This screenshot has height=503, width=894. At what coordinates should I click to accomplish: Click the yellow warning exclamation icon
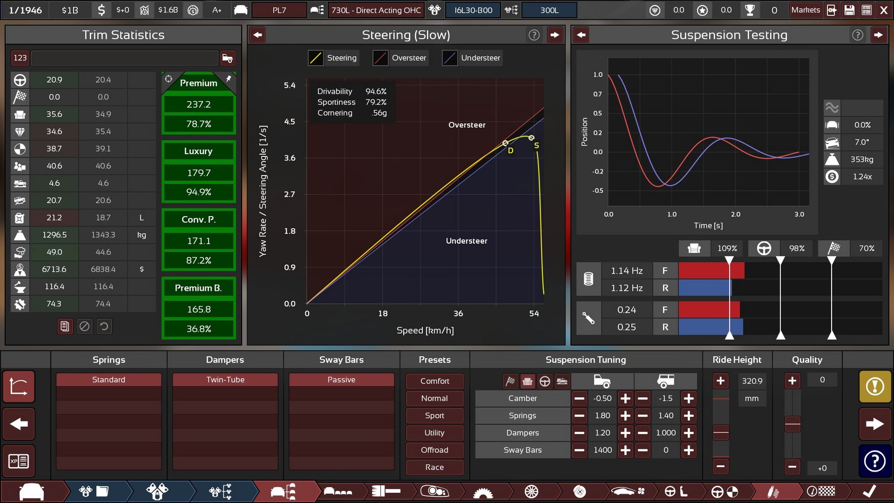(x=874, y=387)
